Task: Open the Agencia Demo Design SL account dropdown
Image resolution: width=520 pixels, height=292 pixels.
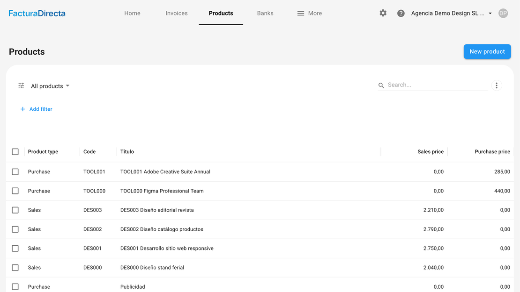Action: click(451, 13)
